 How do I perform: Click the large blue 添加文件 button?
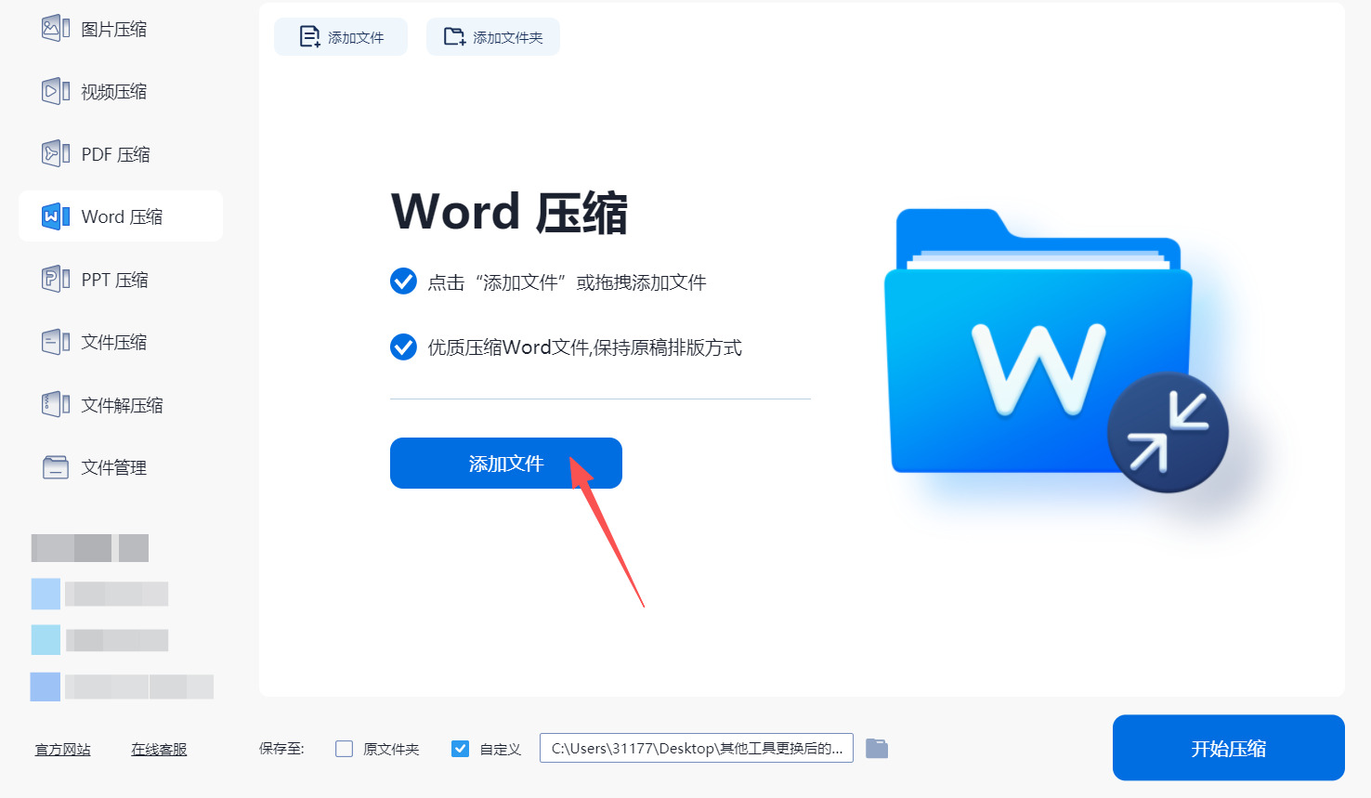click(x=506, y=463)
